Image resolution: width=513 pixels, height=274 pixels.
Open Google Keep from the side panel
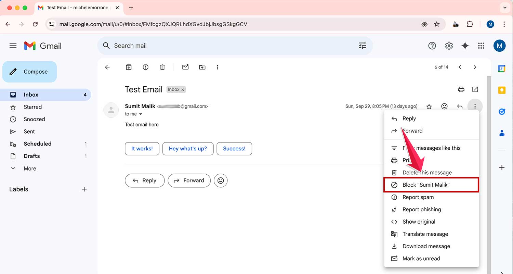tap(502, 90)
